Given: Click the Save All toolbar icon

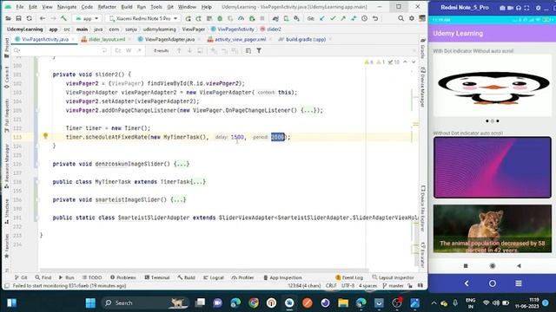Looking at the screenshot, I should pos(18,18).
